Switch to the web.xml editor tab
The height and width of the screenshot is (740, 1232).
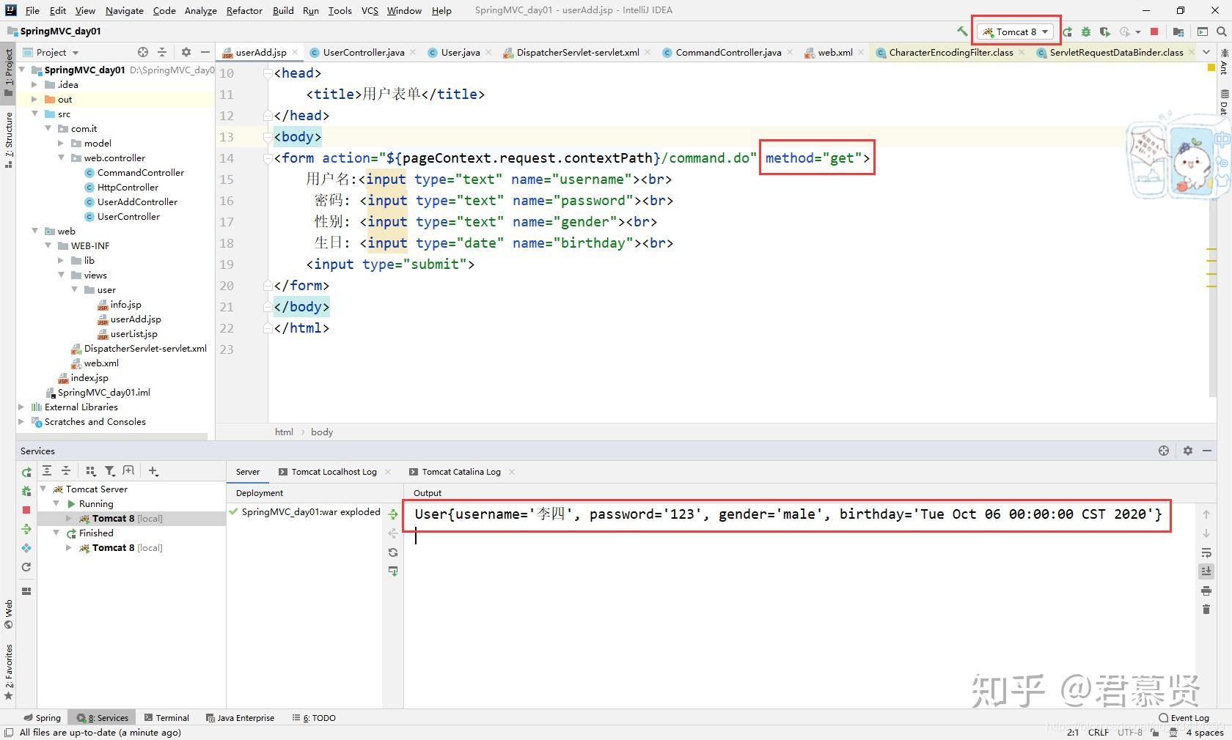pos(835,52)
